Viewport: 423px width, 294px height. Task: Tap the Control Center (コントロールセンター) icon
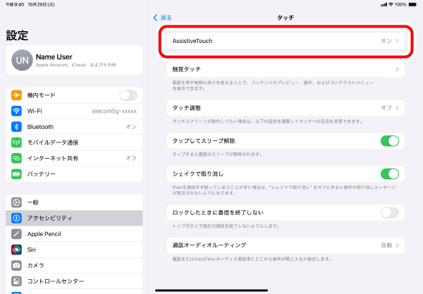click(x=16, y=281)
